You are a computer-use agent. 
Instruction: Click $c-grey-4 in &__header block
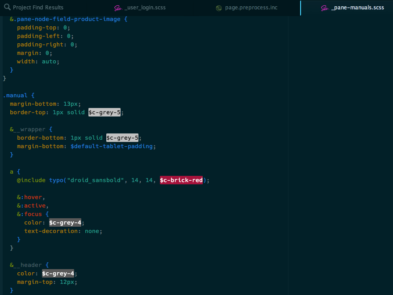(58, 274)
